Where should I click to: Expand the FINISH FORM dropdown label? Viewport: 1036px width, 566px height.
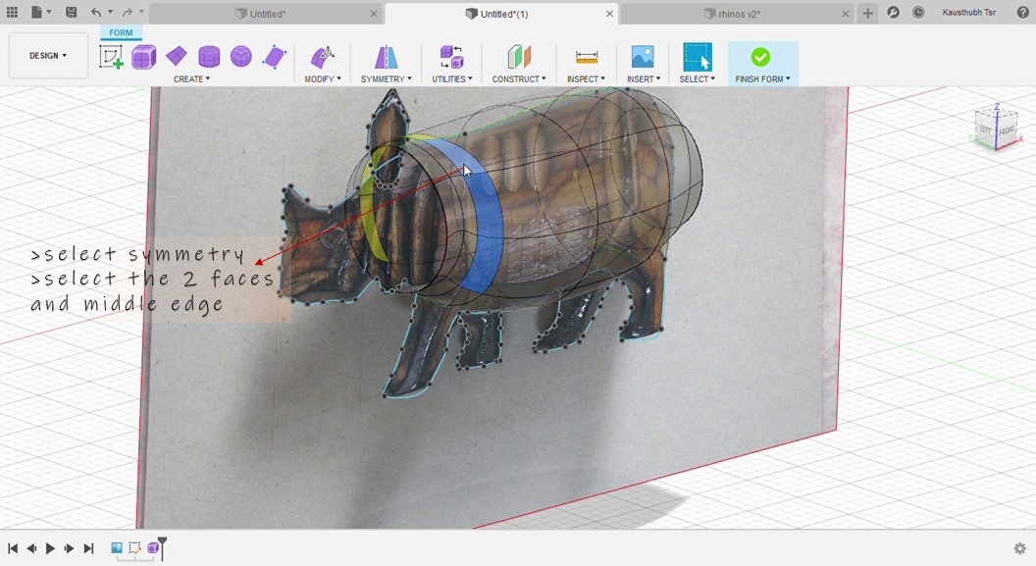pos(762,78)
